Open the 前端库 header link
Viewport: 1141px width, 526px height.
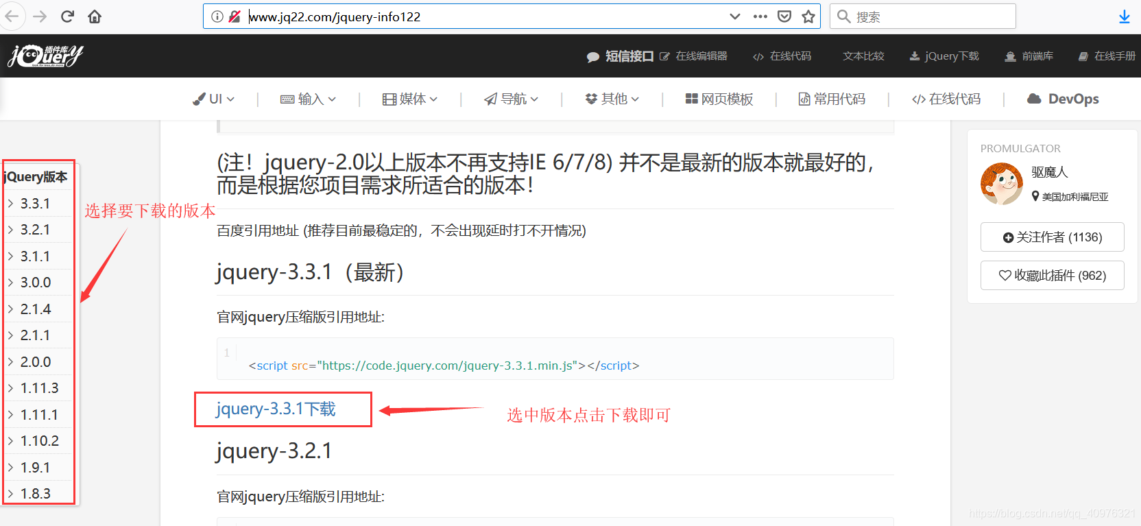tap(1029, 56)
